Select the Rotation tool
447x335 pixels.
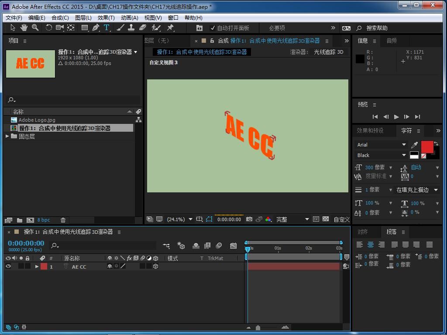[x=48, y=27]
